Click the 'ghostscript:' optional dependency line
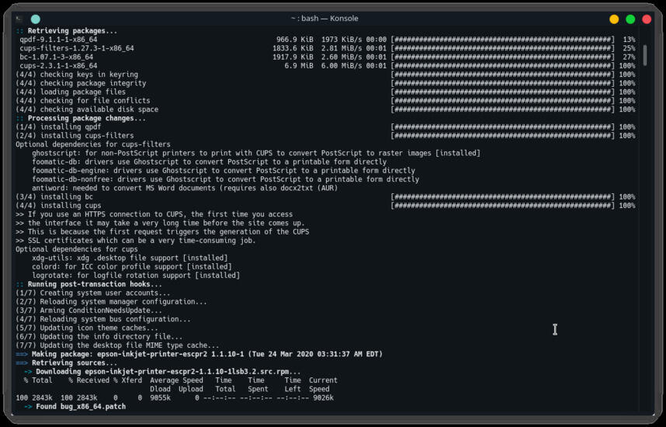The image size is (666, 427). (256, 153)
